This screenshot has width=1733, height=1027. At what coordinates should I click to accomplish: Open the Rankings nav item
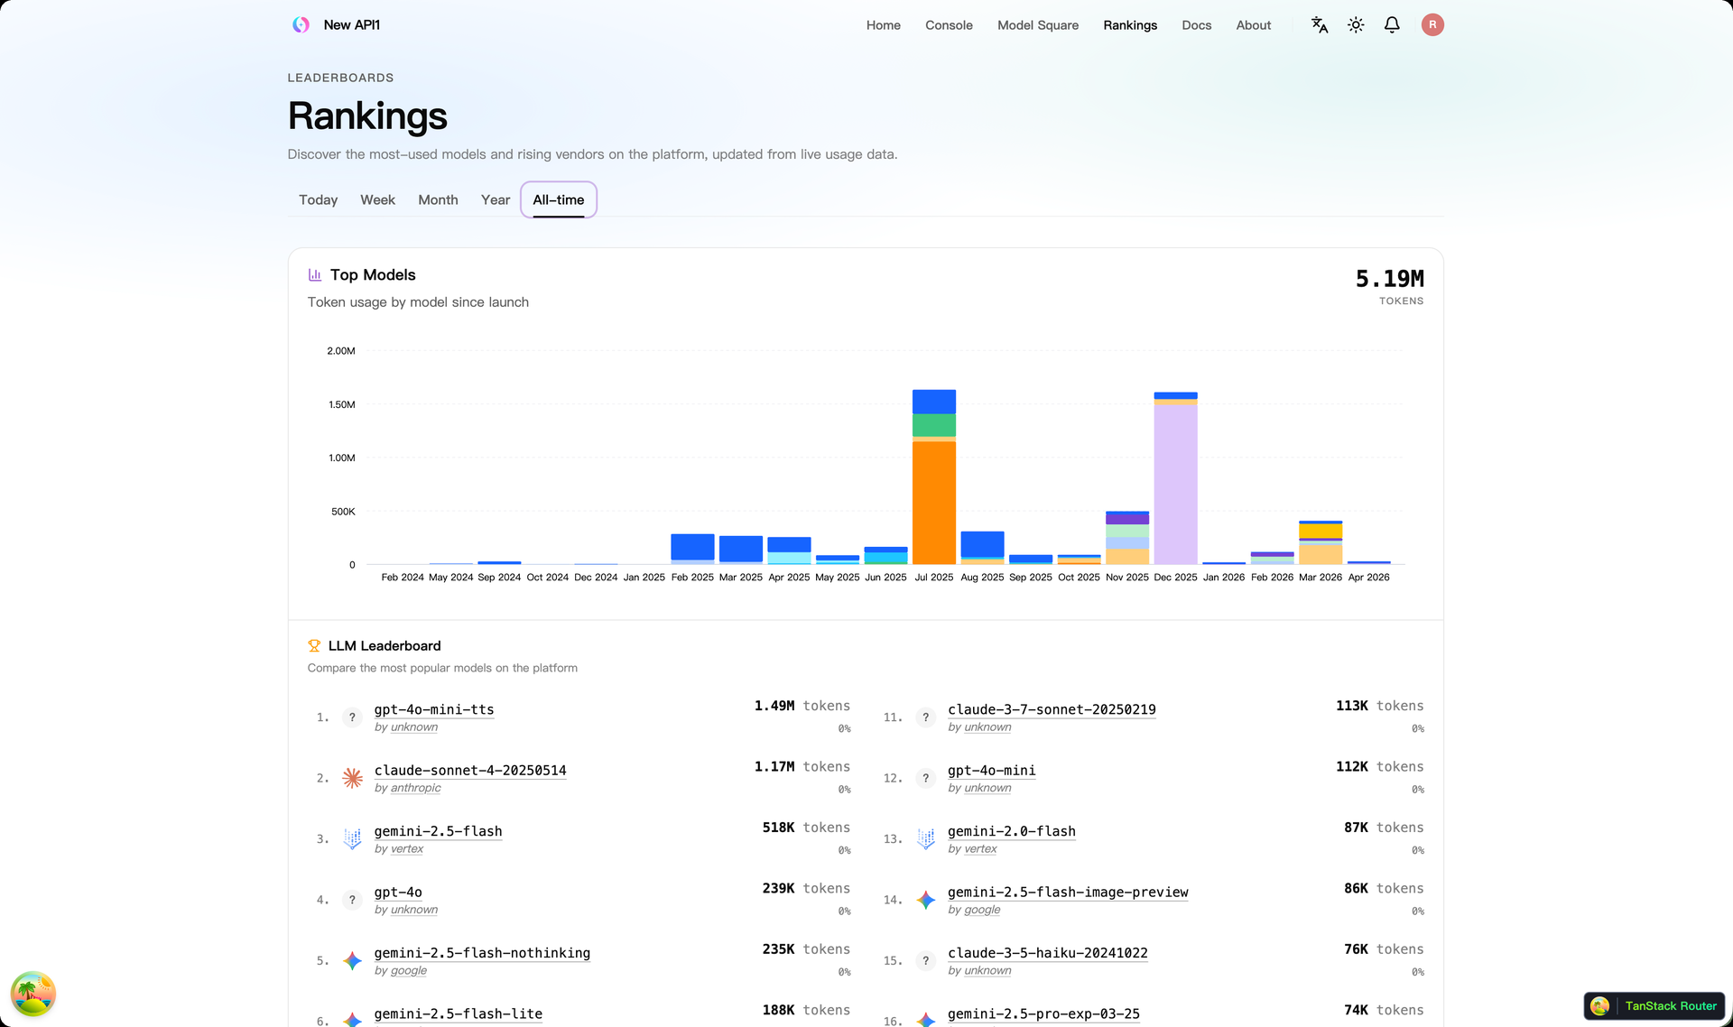(x=1130, y=25)
